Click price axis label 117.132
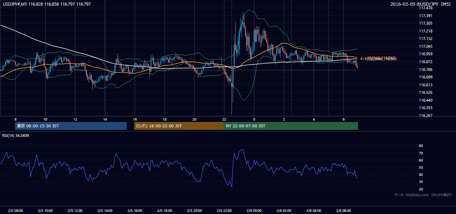456x214 pixels. pos(426,39)
